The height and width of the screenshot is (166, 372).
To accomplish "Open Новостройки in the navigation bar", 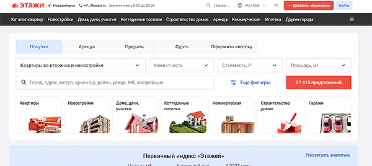I will pyautogui.click(x=60, y=20).
